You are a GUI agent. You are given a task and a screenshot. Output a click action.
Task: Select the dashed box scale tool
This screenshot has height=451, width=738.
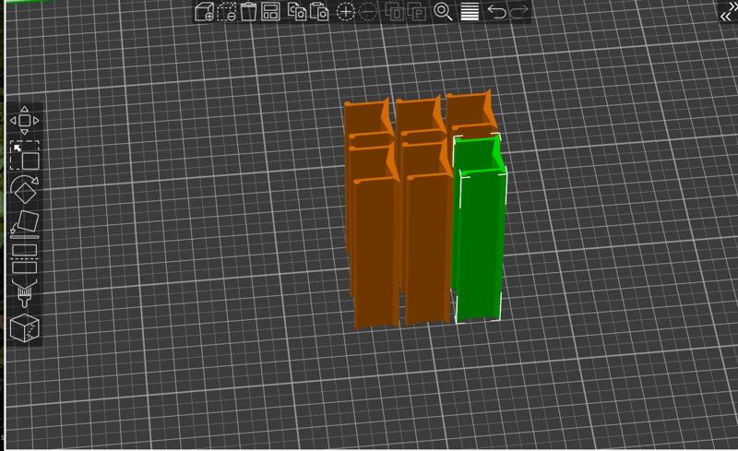[25, 155]
